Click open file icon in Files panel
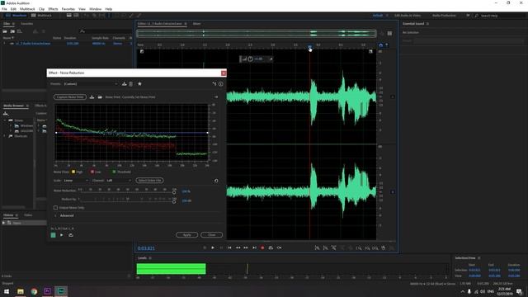Image resolution: width=528 pixels, height=297 pixels. pos(5,31)
